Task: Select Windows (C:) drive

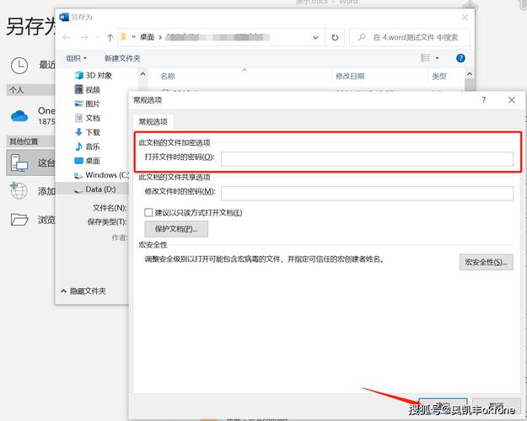Action: 101,175
